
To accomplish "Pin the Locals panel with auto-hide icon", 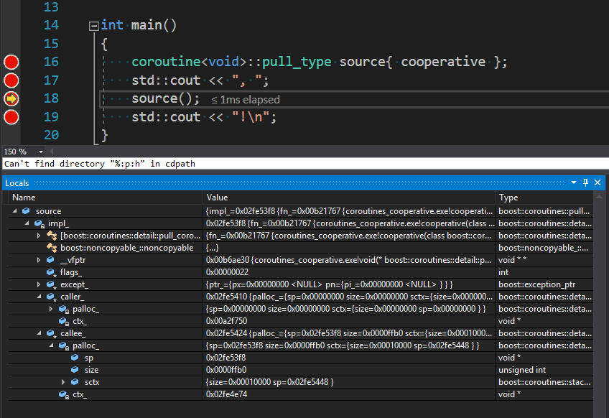I will tap(586, 183).
